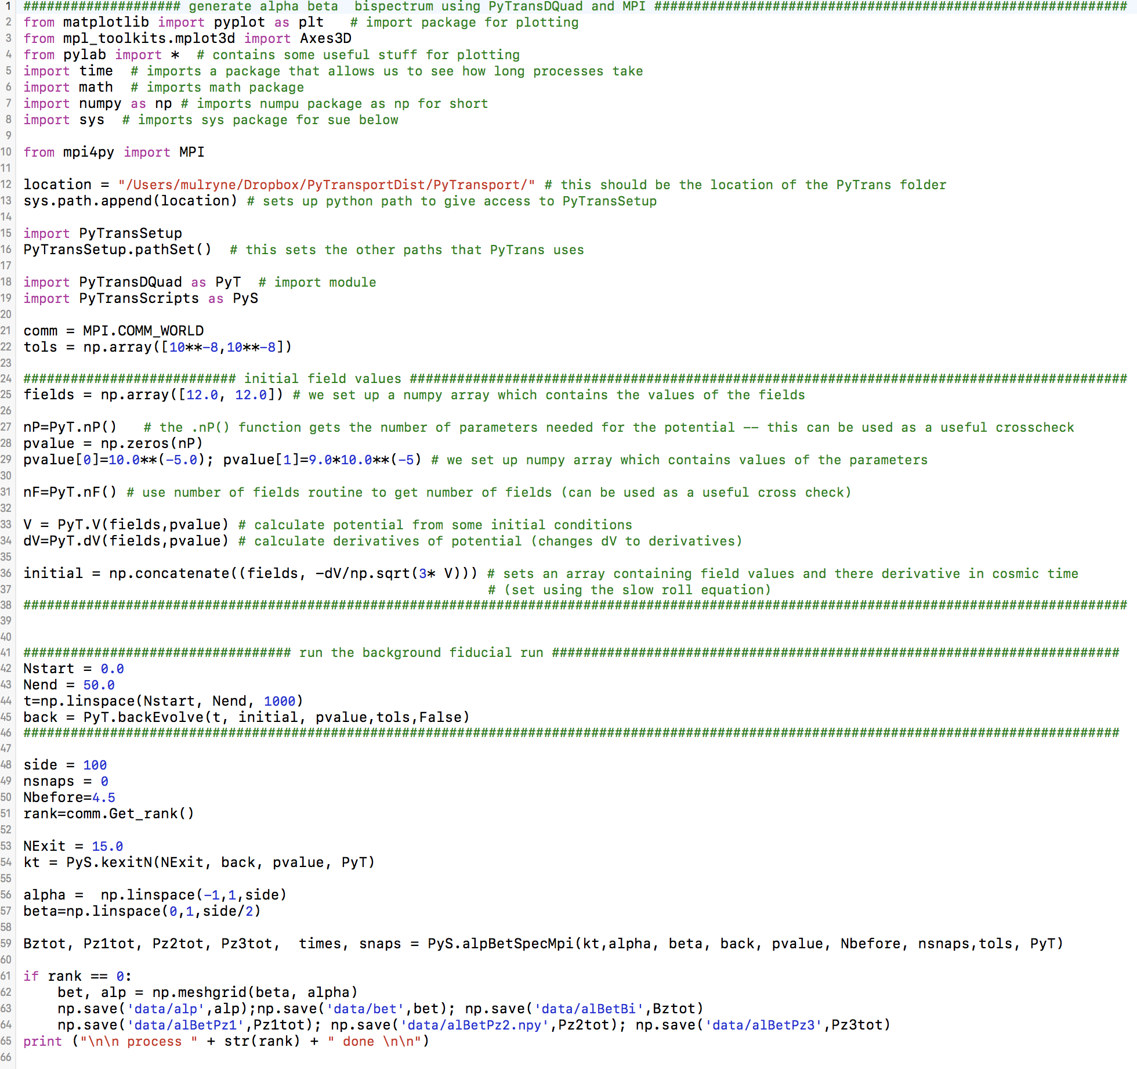This screenshot has height=1069, width=1137.
Task: Click the string 'data/bet' in np.save
Action: point(365,1009)
